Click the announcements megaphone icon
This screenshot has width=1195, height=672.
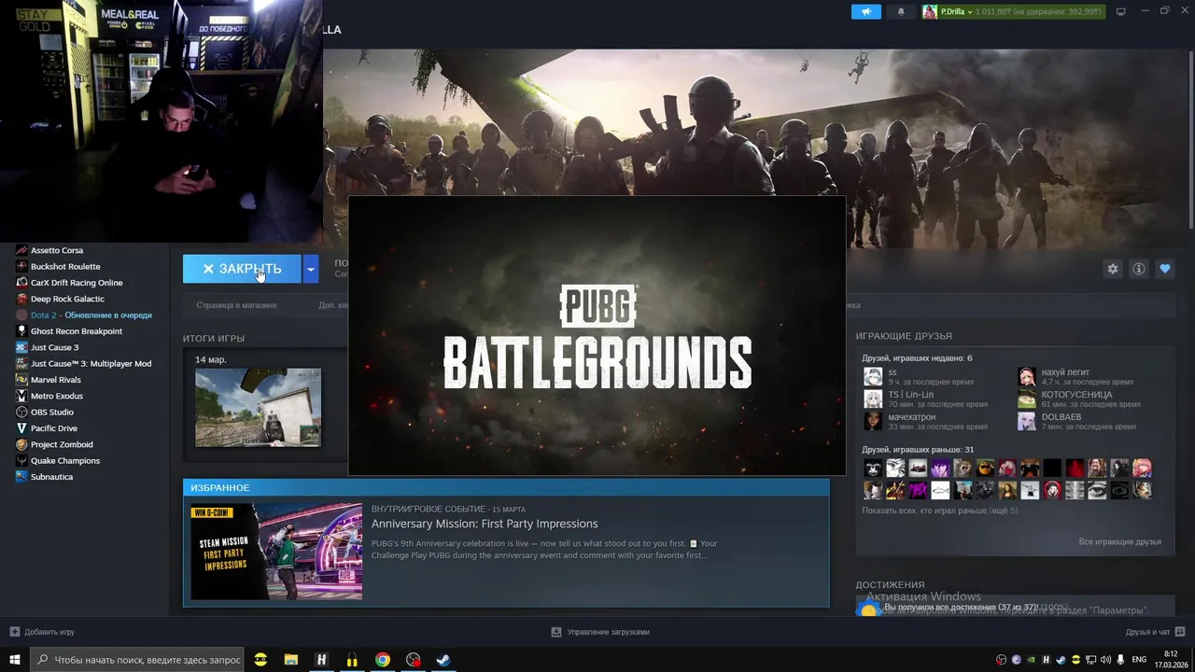click(x=866, y=11)
